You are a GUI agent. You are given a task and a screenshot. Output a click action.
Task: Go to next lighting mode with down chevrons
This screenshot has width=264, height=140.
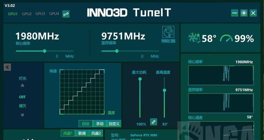[x=22, y=115]
